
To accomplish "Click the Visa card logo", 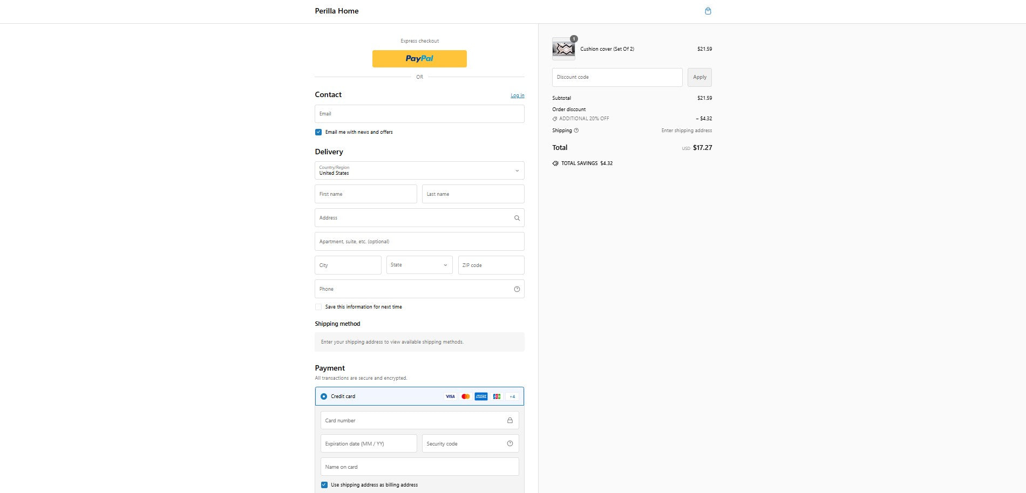I will coord(450,396).
